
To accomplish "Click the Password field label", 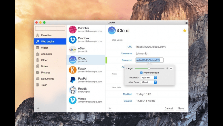I will (x=127, y=60).
